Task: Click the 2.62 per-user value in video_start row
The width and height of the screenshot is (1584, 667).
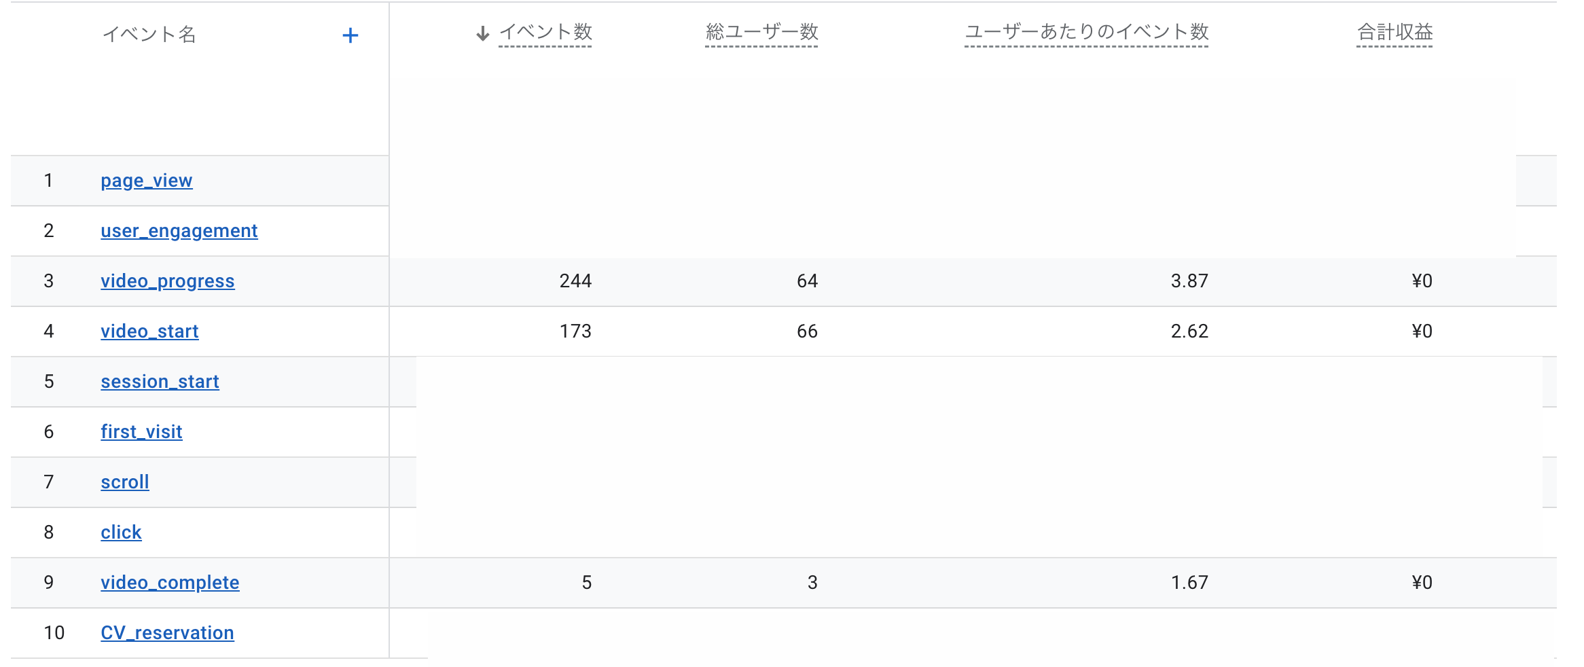Action: [1189, 331]
